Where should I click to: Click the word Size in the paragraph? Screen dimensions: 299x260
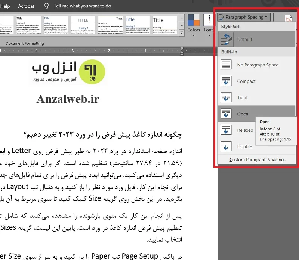tap(95, 198)
